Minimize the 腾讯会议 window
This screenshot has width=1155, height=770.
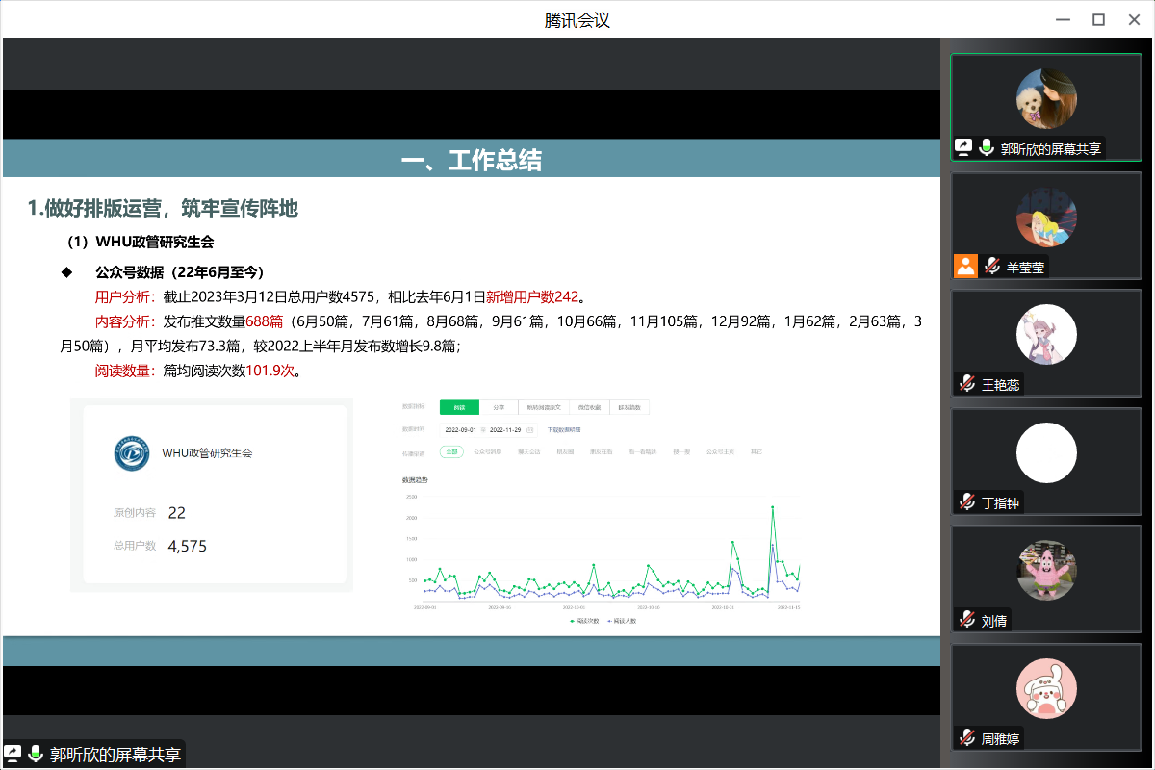pos(1064,19)
